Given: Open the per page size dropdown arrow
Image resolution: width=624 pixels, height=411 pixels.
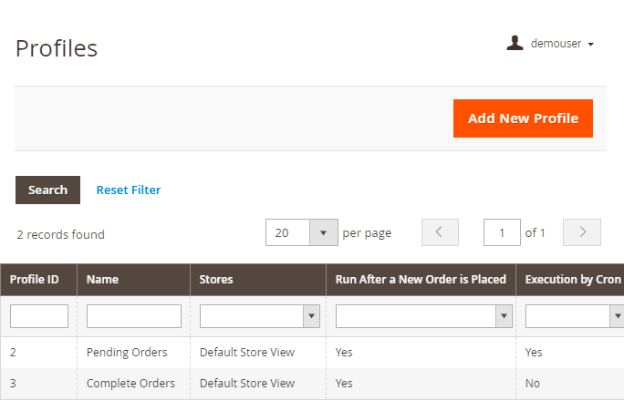Looking at the screenshot, I should [324, 232].
